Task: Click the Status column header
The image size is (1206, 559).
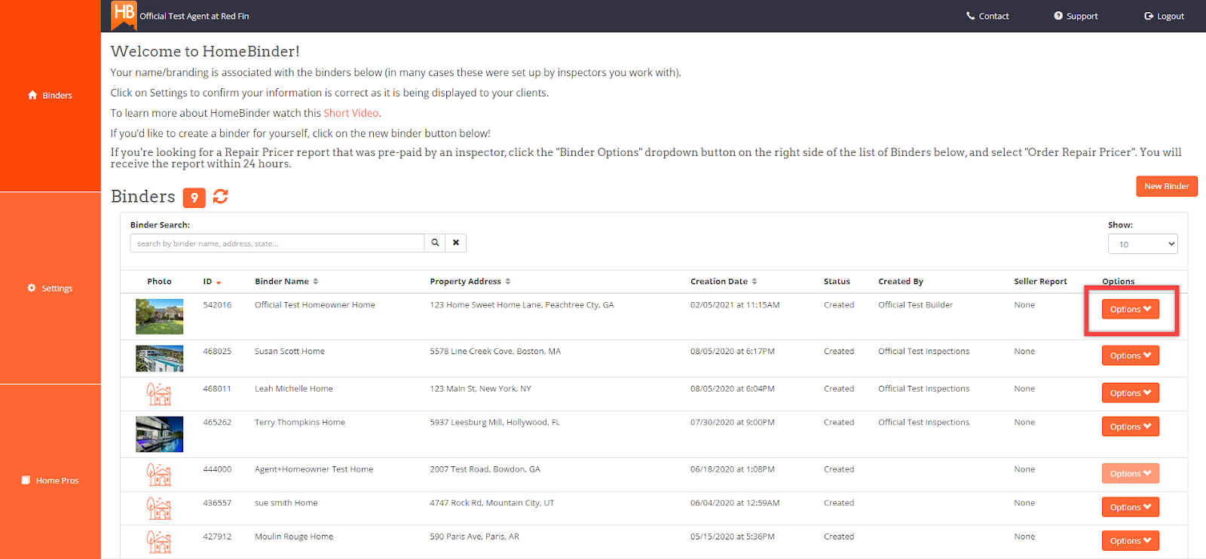Action: (x=837, y=282)
